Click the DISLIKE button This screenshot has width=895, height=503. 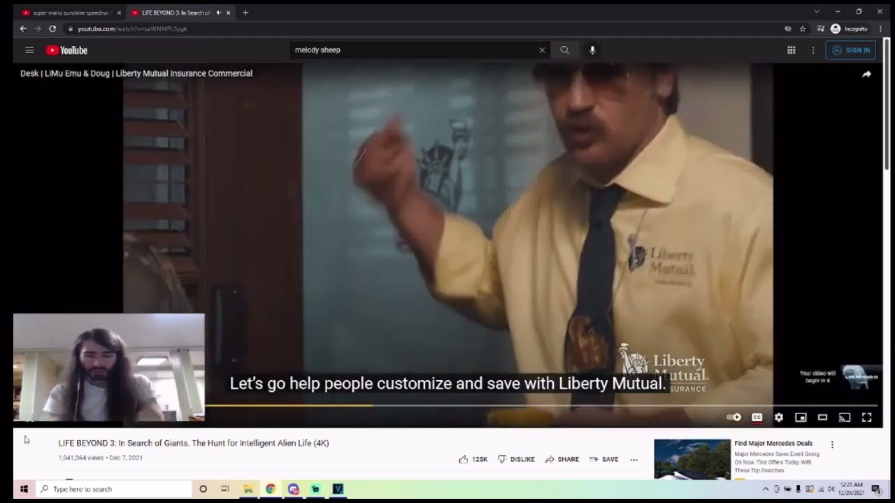pyautogui.click(x=516, y=459)
